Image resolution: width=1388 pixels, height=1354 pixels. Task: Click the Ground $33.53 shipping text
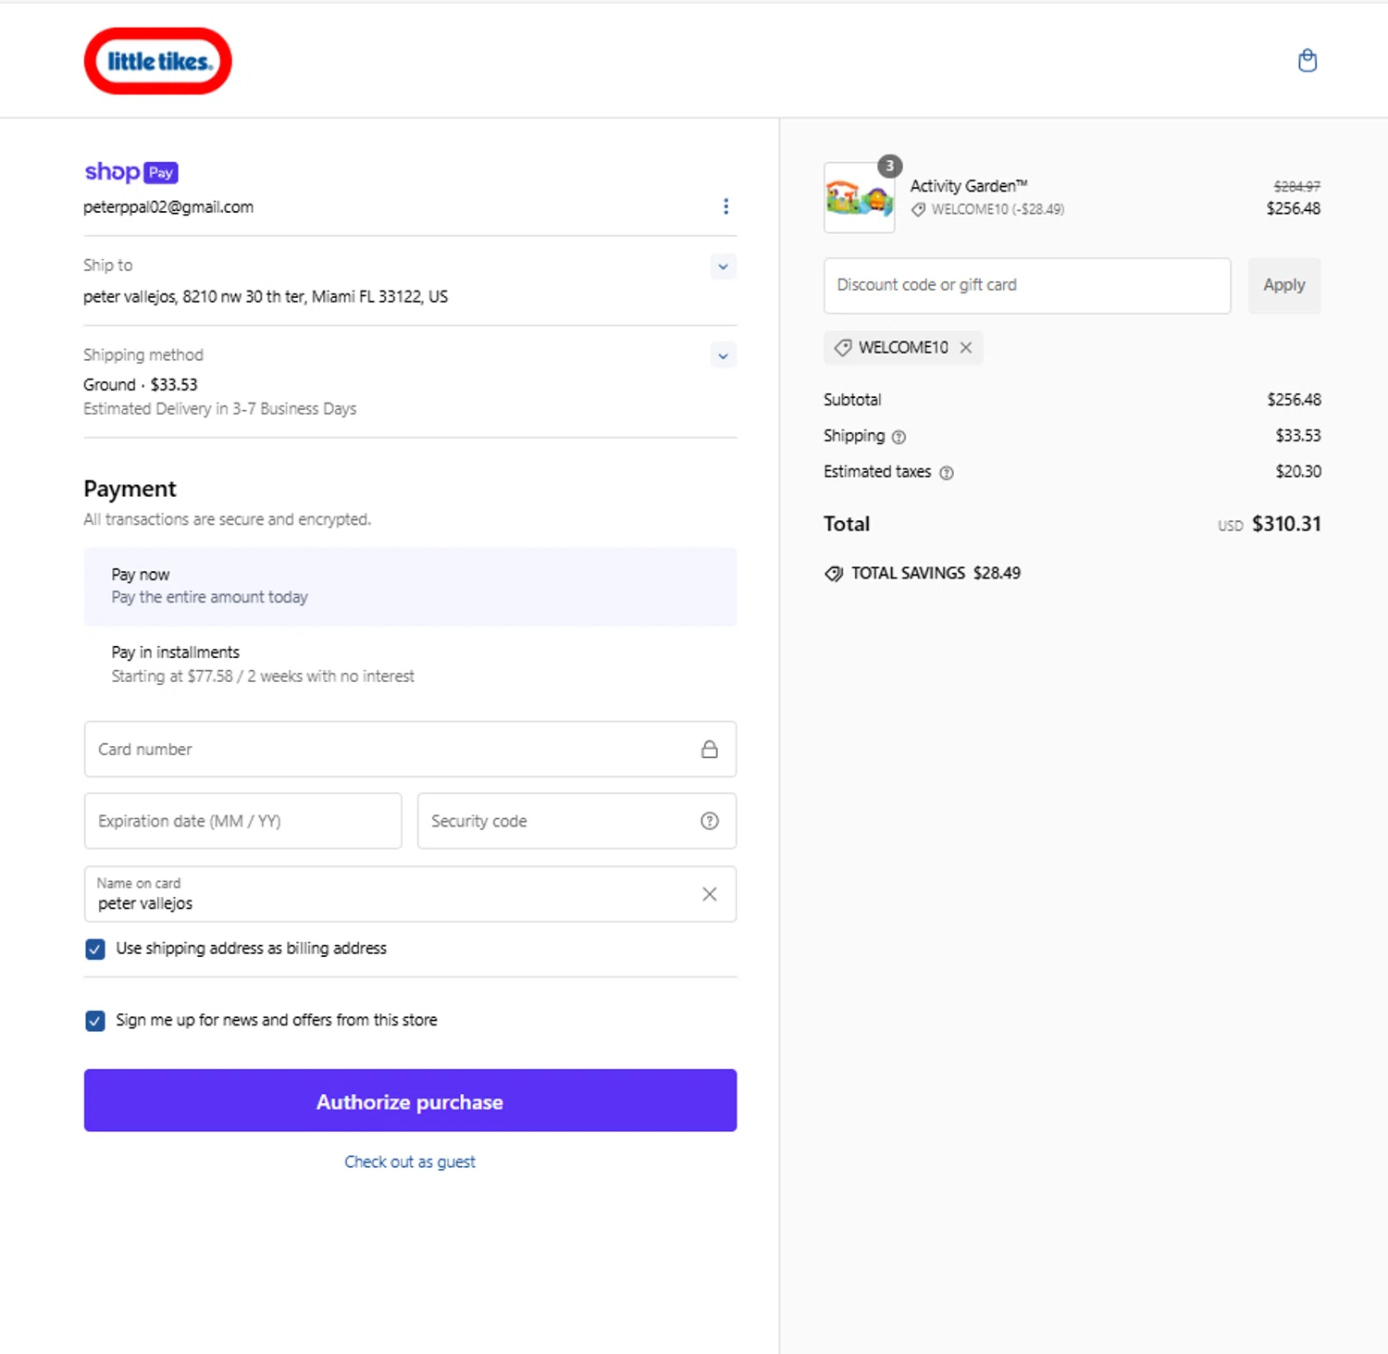[141, 385]
